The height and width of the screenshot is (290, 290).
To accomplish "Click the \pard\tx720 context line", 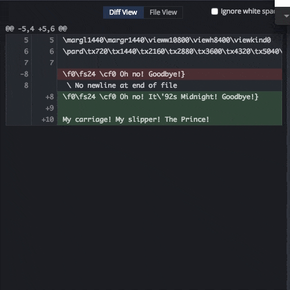I will (170, 52).
